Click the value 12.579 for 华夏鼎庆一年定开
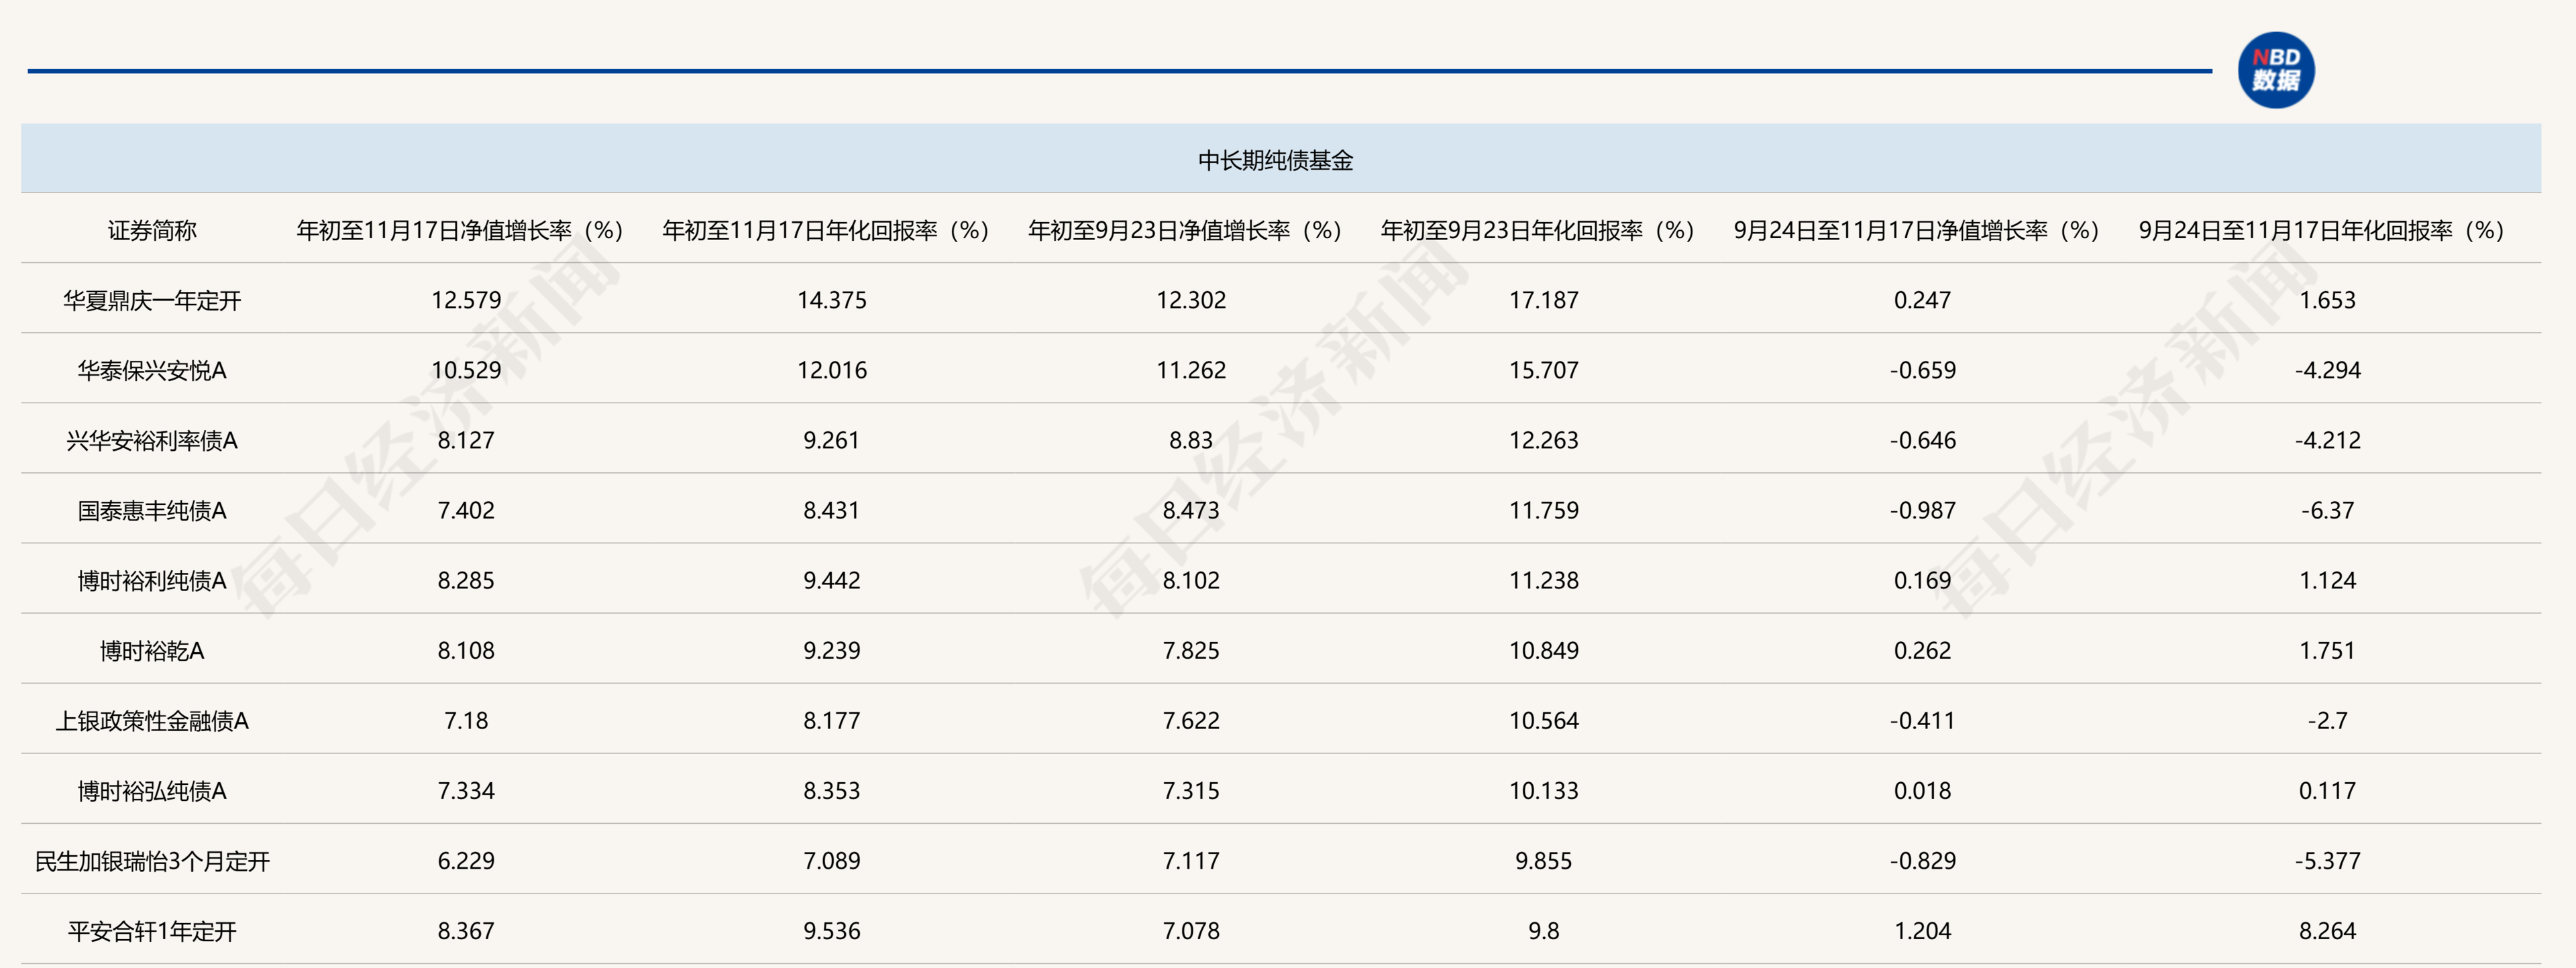Image resolution: width=2576 pixels, height=968 pixels. coord(466,300)
